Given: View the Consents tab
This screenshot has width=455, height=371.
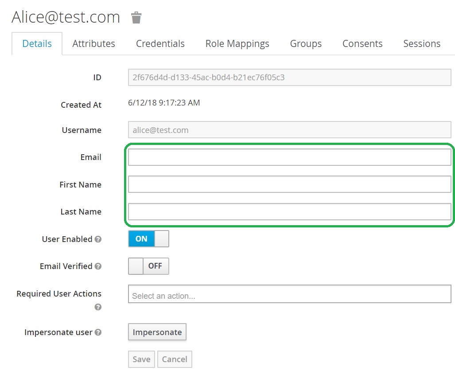Looking at the screenshot, I should click(x=362, y=44).
